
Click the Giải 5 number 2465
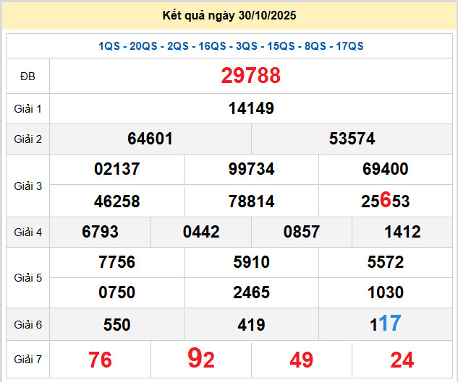point(250,292)
